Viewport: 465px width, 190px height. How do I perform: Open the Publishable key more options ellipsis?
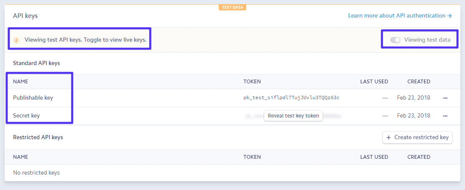pyautogui.click(x=445, y=98)
